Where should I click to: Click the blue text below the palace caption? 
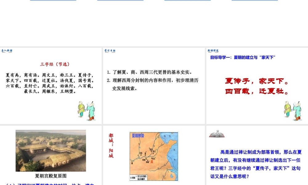coord(51,184)
